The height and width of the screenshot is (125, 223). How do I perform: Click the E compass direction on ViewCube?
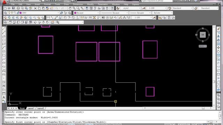pyautogui.click(x=209, y=35)
